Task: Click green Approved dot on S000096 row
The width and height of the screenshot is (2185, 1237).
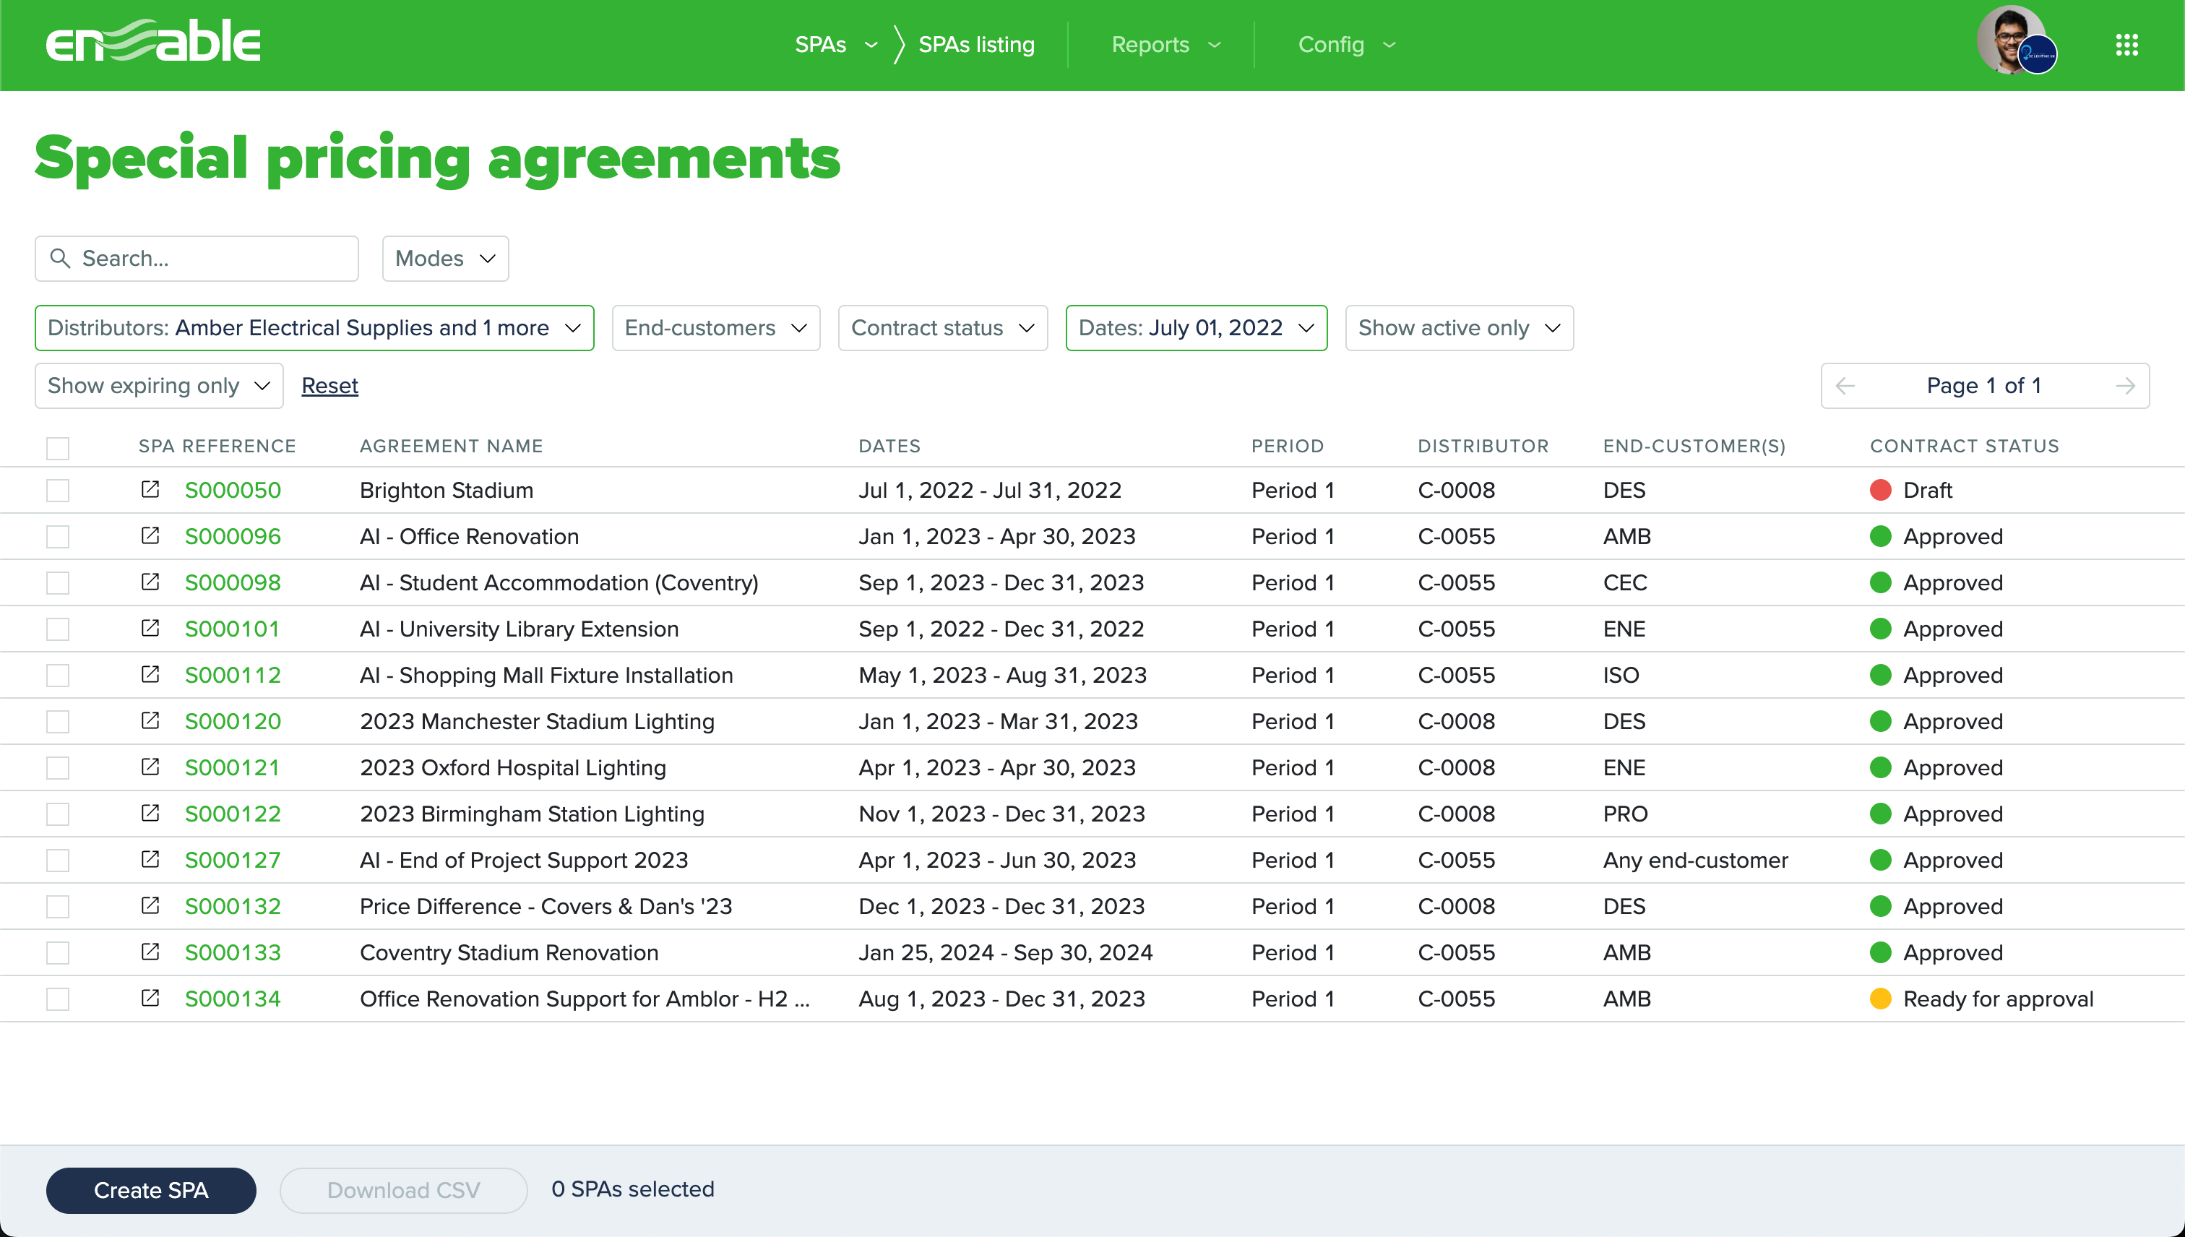Action: pos(1881,537)
